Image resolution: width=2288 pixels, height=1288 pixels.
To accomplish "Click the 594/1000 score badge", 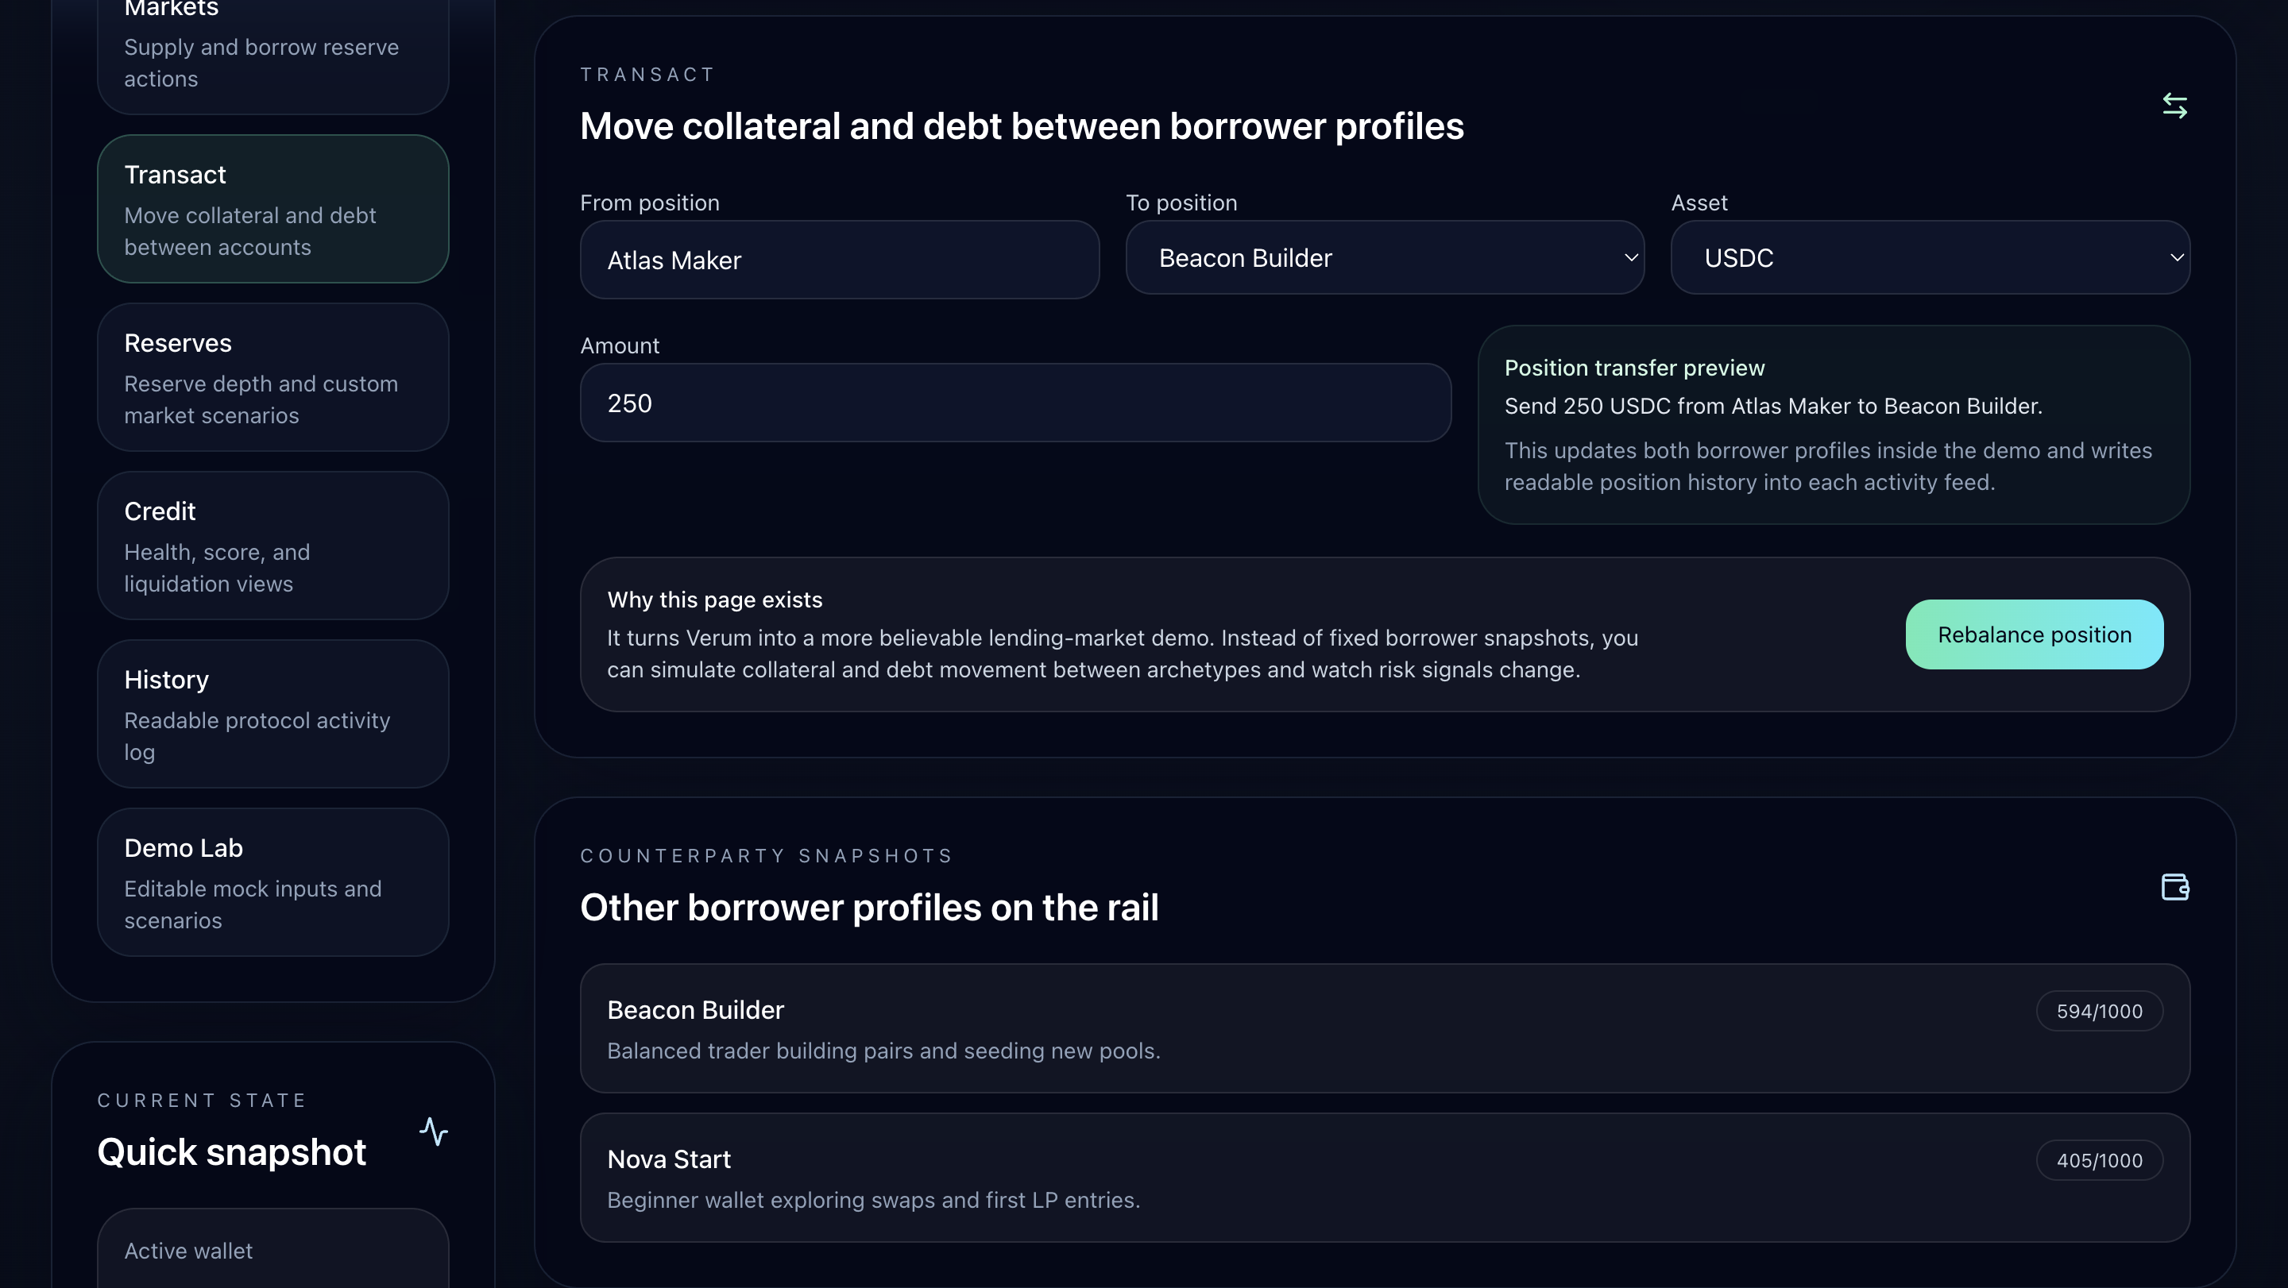I will (x=2099, y=1011).
